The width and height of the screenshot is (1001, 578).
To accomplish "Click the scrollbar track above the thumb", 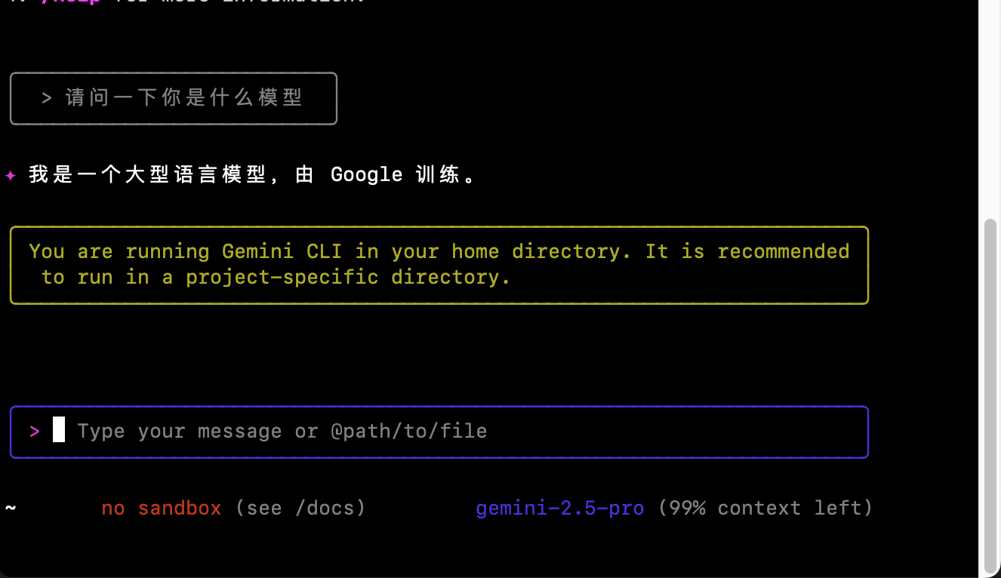I will (990, 109).
